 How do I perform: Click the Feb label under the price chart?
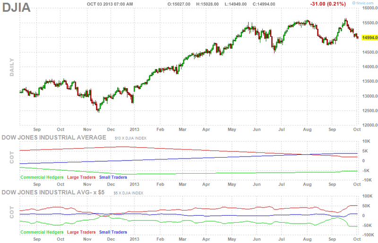tap(160, 130)
